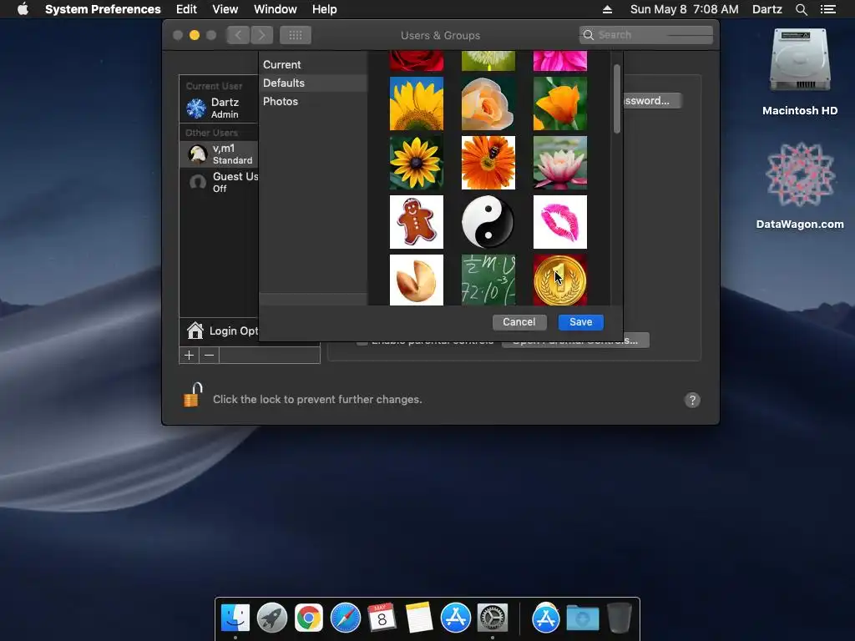The height and width of the screenshot is (641, 855).
Task: Show all preferences grid button
Action: coord(296,35)
